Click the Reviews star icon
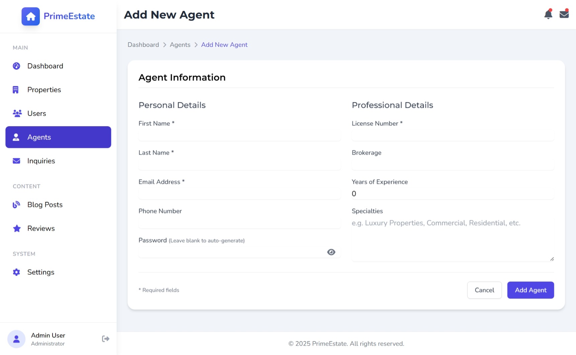The width and height of the screenshot is (576, 355). coord(17,229)
